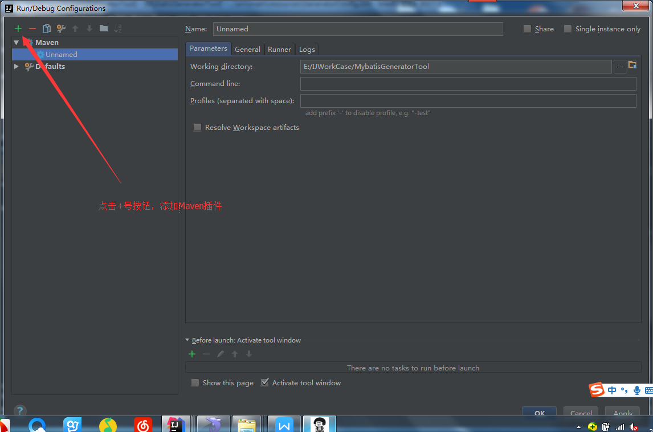Click the Working directory field
Screen dimensions: 653x432
coord(456,67)
